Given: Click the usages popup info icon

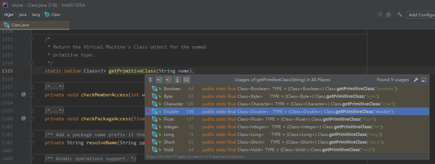Looking at the screenshot, I should tap(177, 80).
